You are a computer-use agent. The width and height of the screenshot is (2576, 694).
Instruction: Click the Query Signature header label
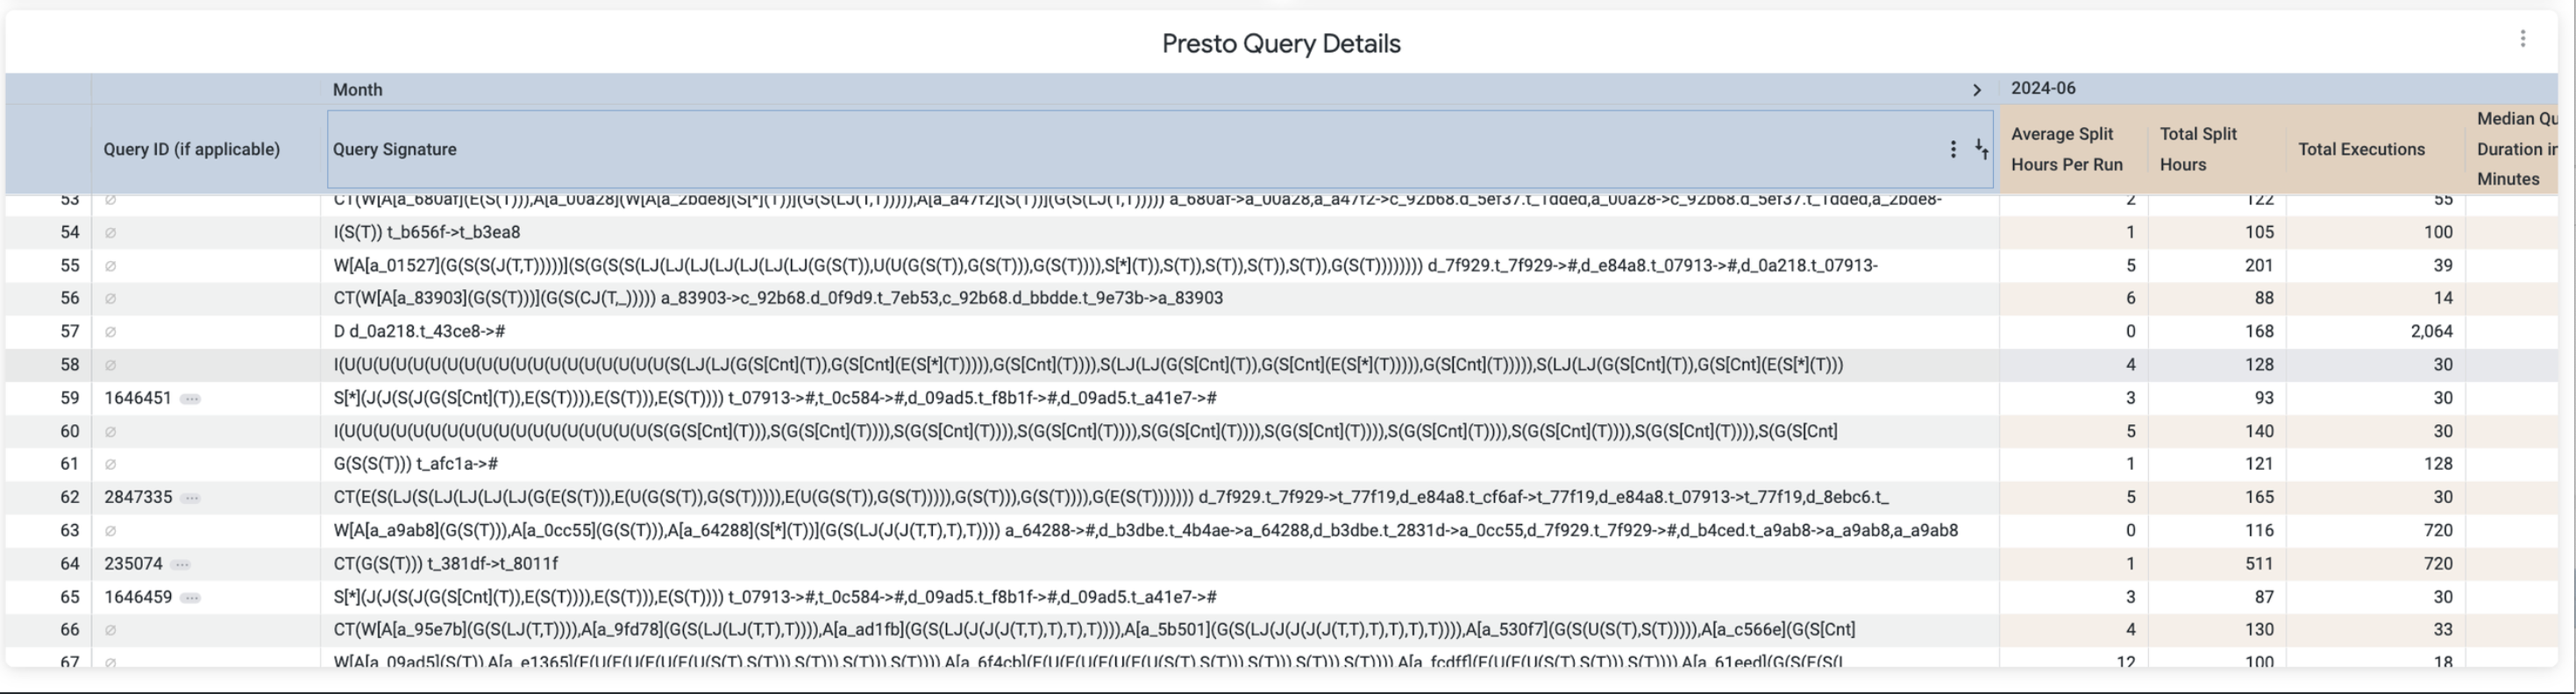tap(394, 149)
